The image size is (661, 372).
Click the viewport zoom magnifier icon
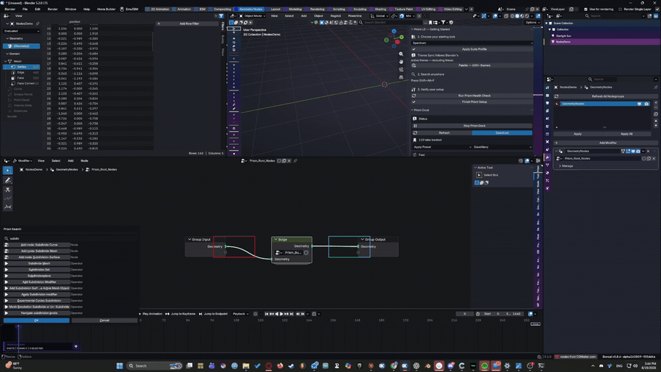pos(401,54)
